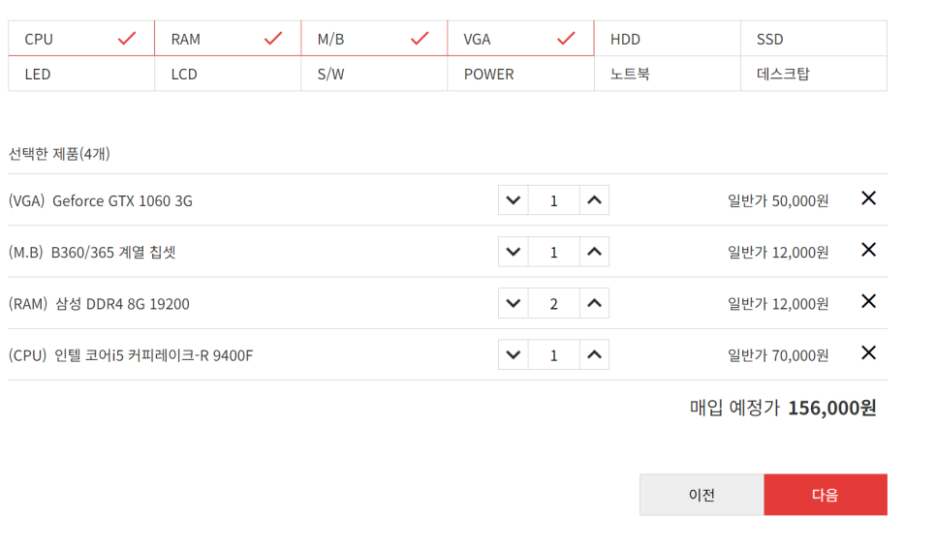This screenshot has height=548, width=936.
Task: Remove the B360/365 chipset motherboard item
Action: [868, 250]
